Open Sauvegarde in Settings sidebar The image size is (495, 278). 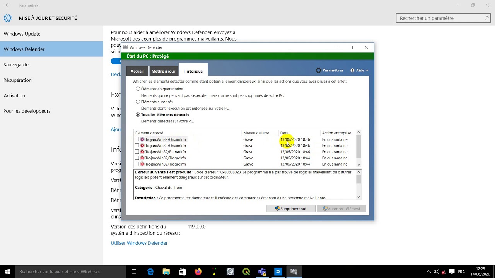point(51,64)
